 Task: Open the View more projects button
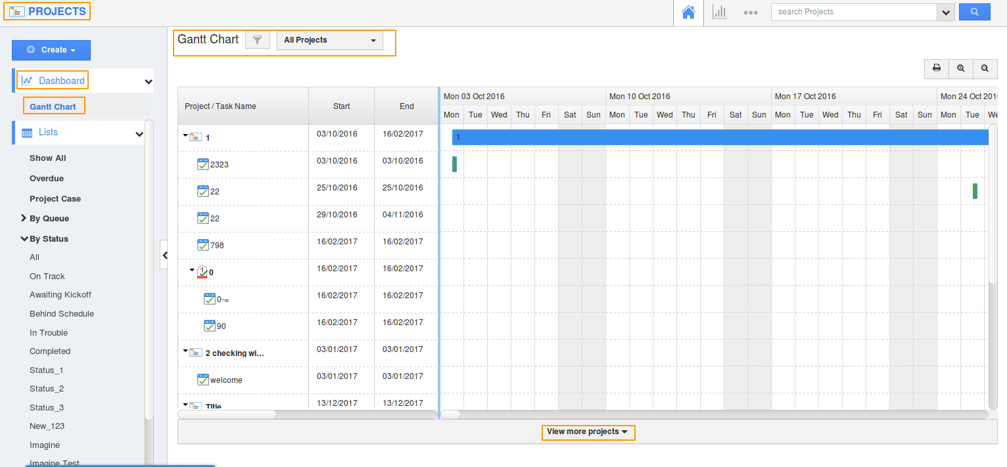pos(588,432)
